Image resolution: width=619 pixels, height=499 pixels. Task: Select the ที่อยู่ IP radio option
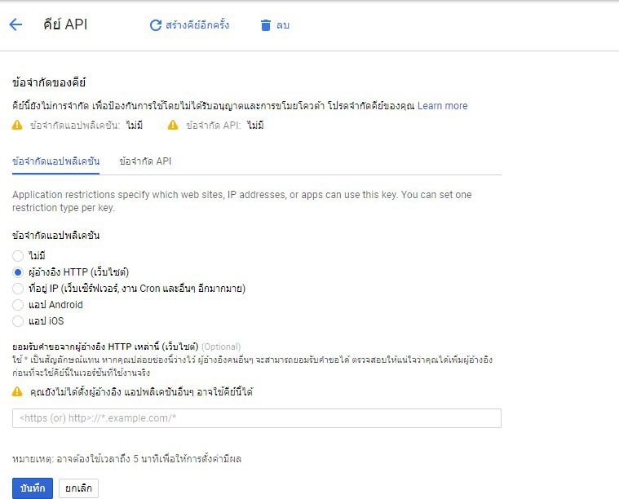pyautogui.click(x=18, y=289)
